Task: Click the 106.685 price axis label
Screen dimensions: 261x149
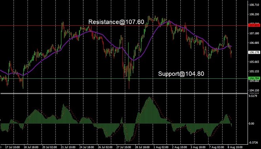Action: click(254, 43)
